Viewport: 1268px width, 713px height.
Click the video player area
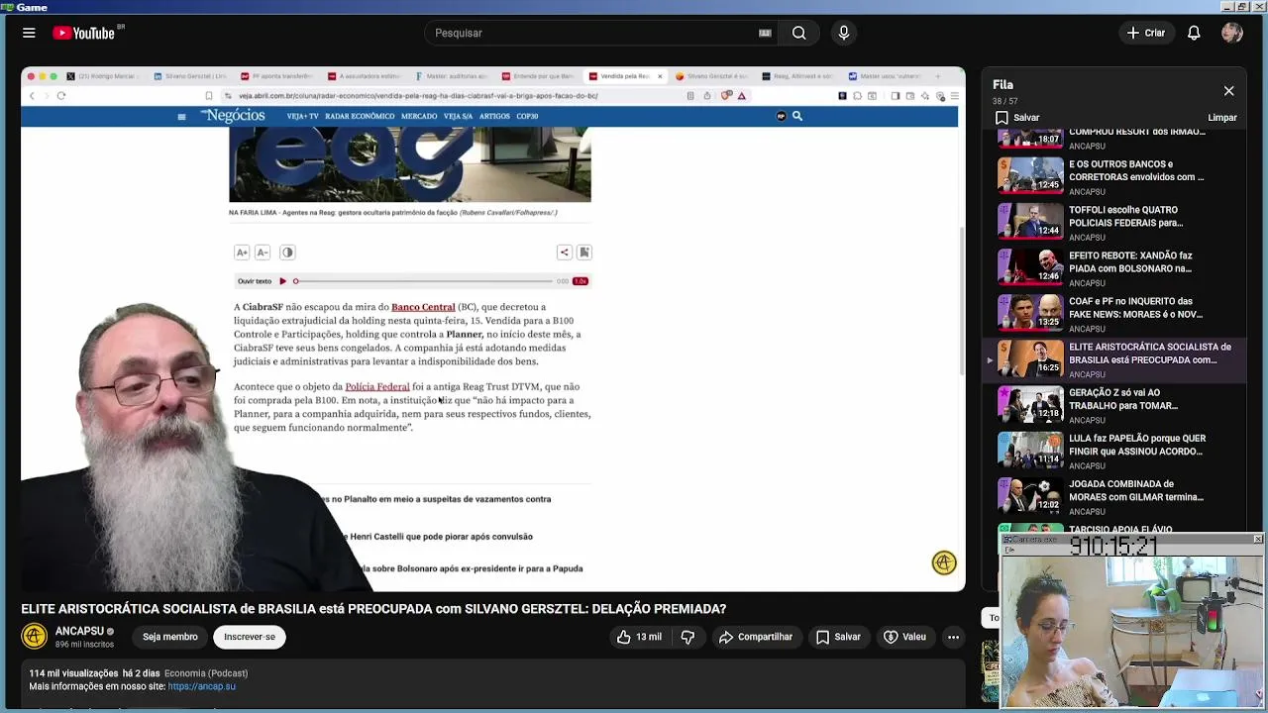(x=493, y=329)
